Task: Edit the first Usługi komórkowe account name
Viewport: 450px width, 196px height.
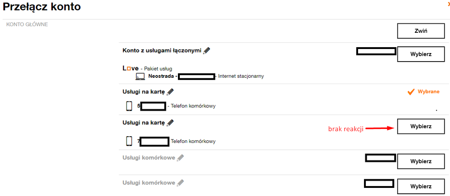Action: point(181,158)
